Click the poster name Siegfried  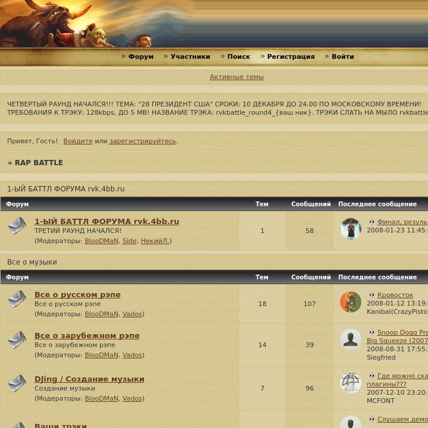381,357
